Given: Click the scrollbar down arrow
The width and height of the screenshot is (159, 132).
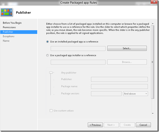Looking at the screenshot, I should point(153,113).
